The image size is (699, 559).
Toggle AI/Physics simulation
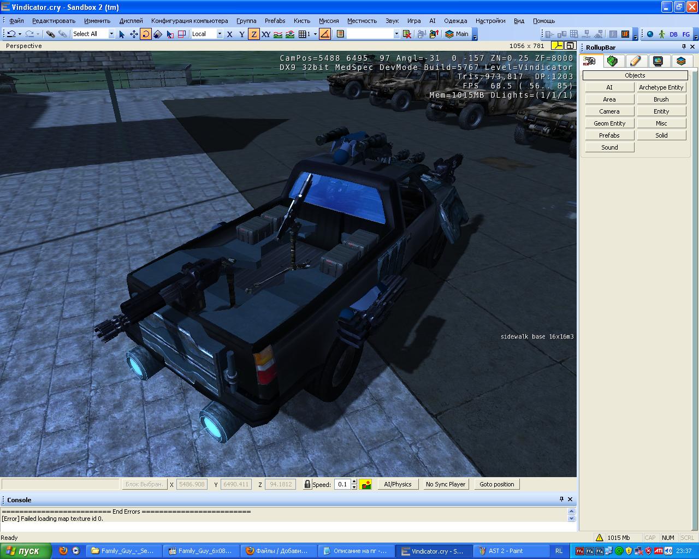(x=398, y=484)
